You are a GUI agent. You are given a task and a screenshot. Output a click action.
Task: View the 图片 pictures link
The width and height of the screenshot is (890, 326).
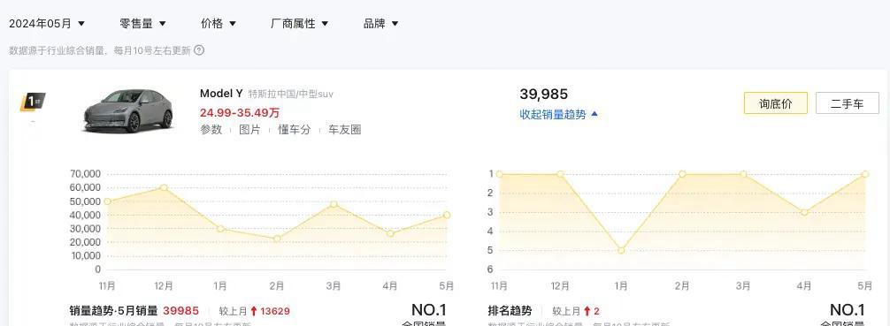pyautogui.click(x=249, y=129)
